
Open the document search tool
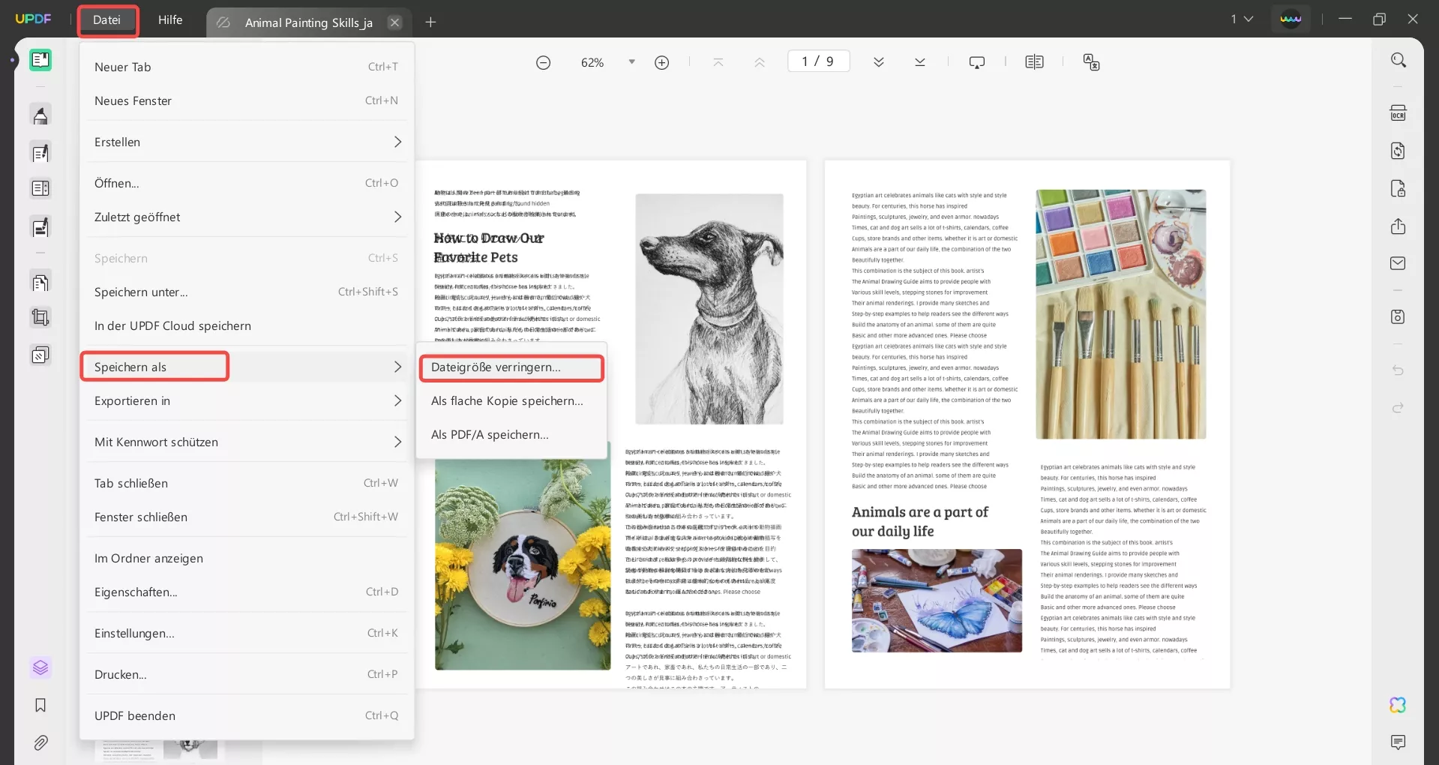click(1398, 59)
